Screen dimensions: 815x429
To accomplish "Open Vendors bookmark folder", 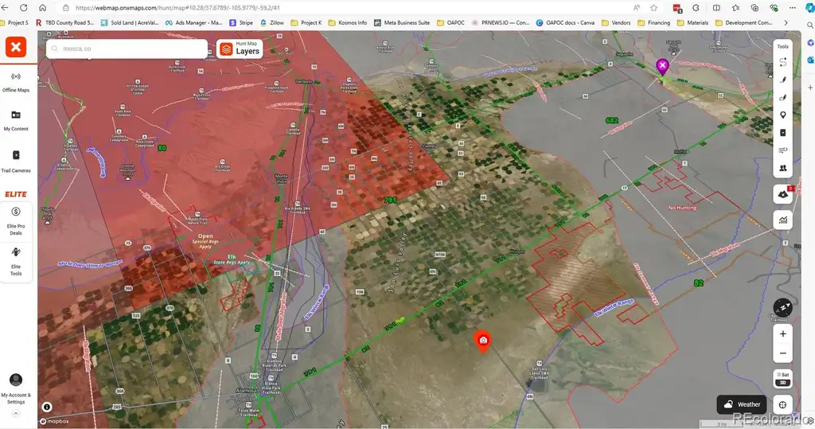I will click(x=616, y=23).
